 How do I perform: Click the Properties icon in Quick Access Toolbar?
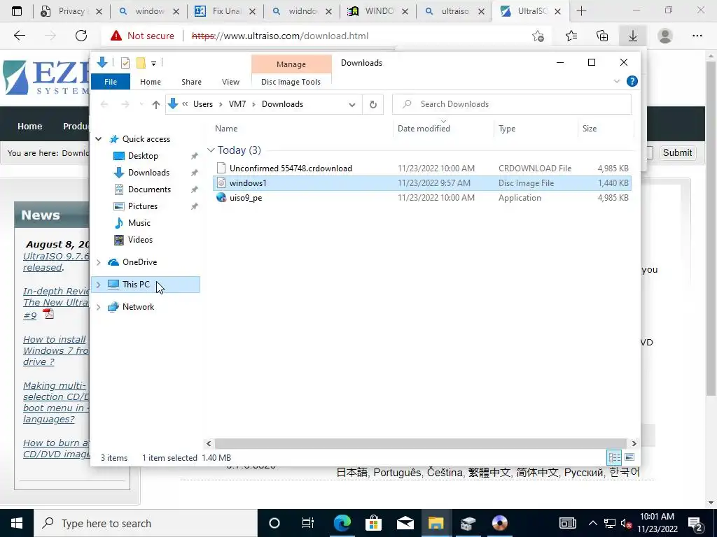tap(125, 63)
